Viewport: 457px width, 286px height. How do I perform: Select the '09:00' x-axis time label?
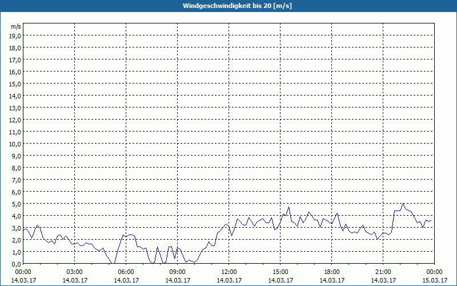(x=178, y=272)
